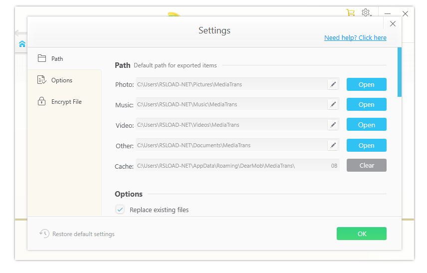Click the Video path edit pencil
This screenshot has height=273, width=427.
333,125
